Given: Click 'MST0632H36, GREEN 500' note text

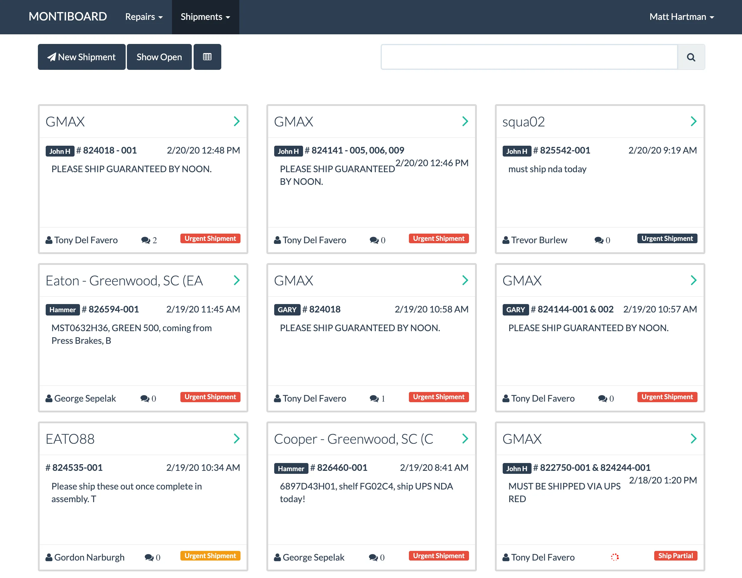Looking at the screenshot, I should [131, 334].
